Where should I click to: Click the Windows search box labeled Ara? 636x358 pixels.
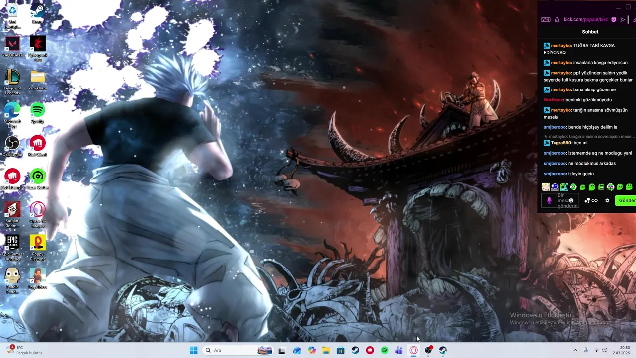(238, 350)
